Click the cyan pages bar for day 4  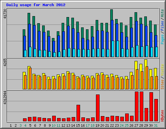tap(25, 54)
